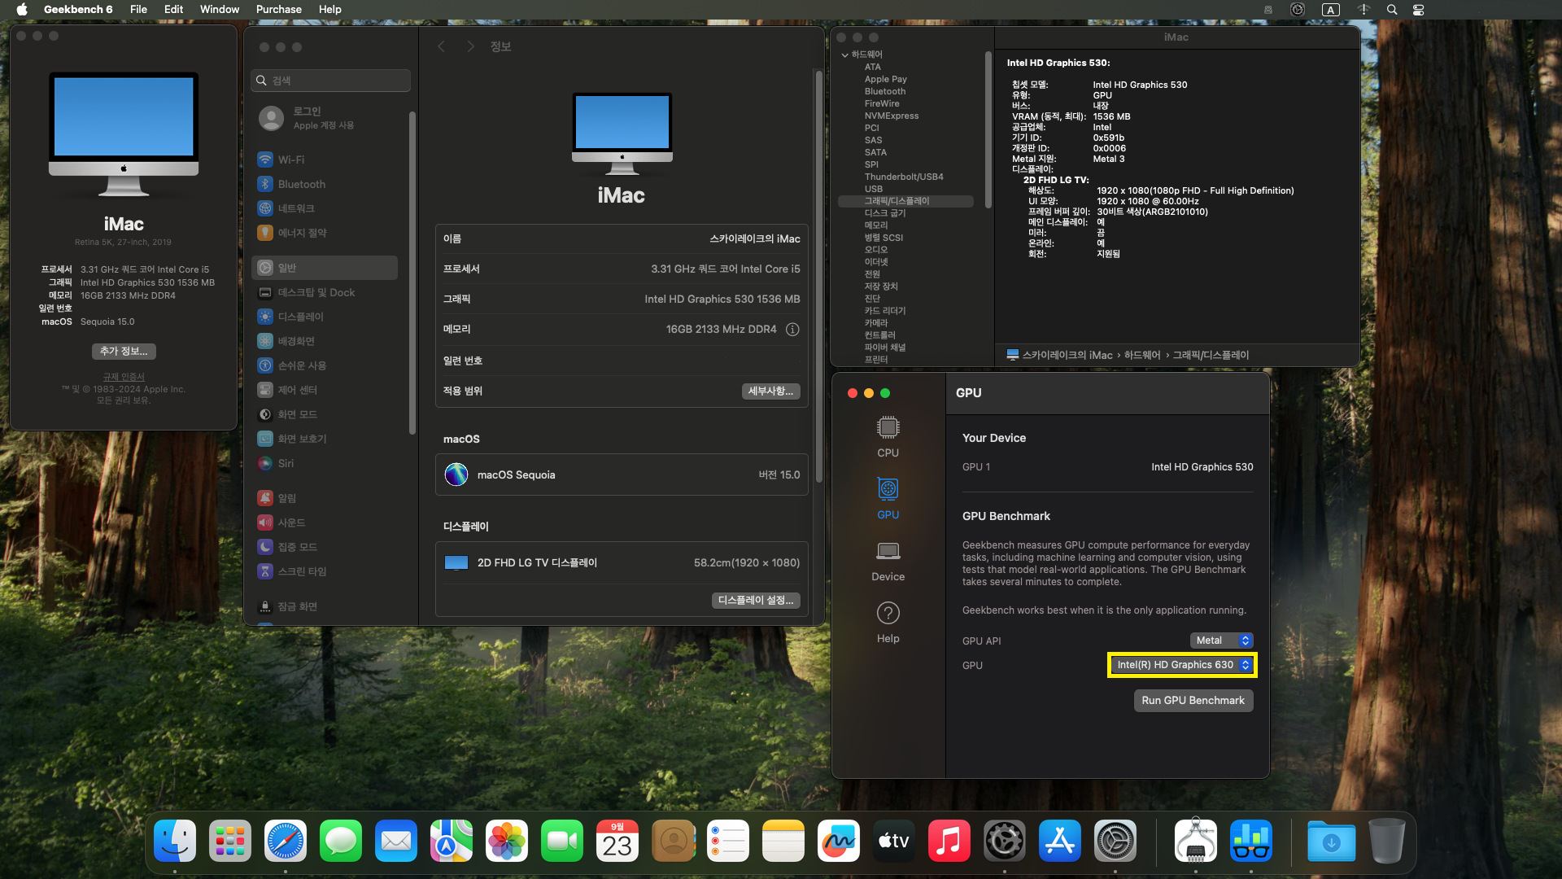Select 일반 in System Settings sidebar

(325, 268)
